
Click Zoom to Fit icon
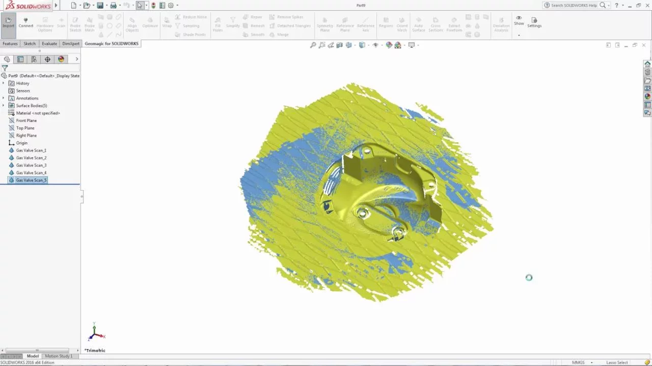click(313, 45)
